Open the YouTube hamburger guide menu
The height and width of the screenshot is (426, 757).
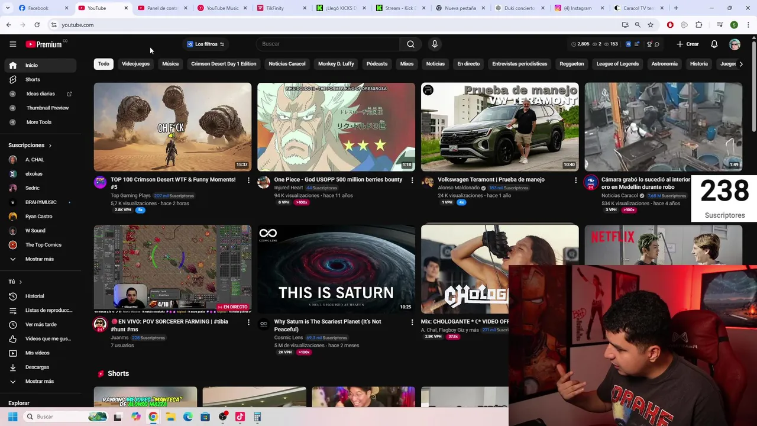click(x=12, y=44)
